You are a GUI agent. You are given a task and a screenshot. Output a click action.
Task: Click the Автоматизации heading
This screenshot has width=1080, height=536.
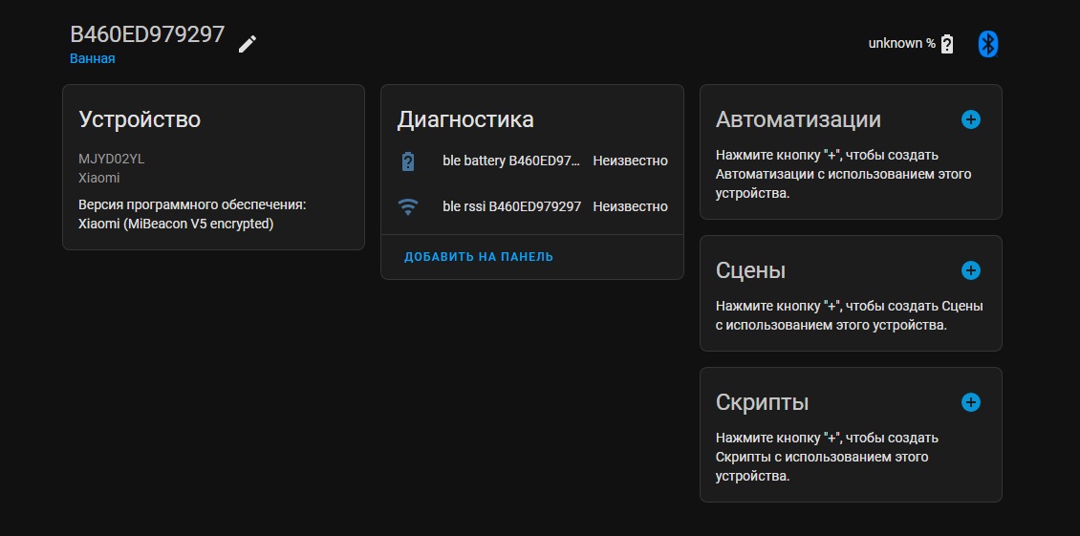pyautogui.click(x=798, y=119)
